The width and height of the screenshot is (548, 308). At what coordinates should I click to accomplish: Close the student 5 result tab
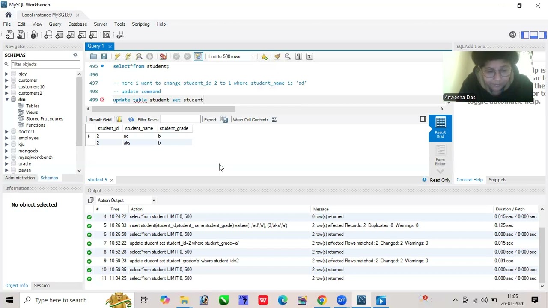pos(111,180)
